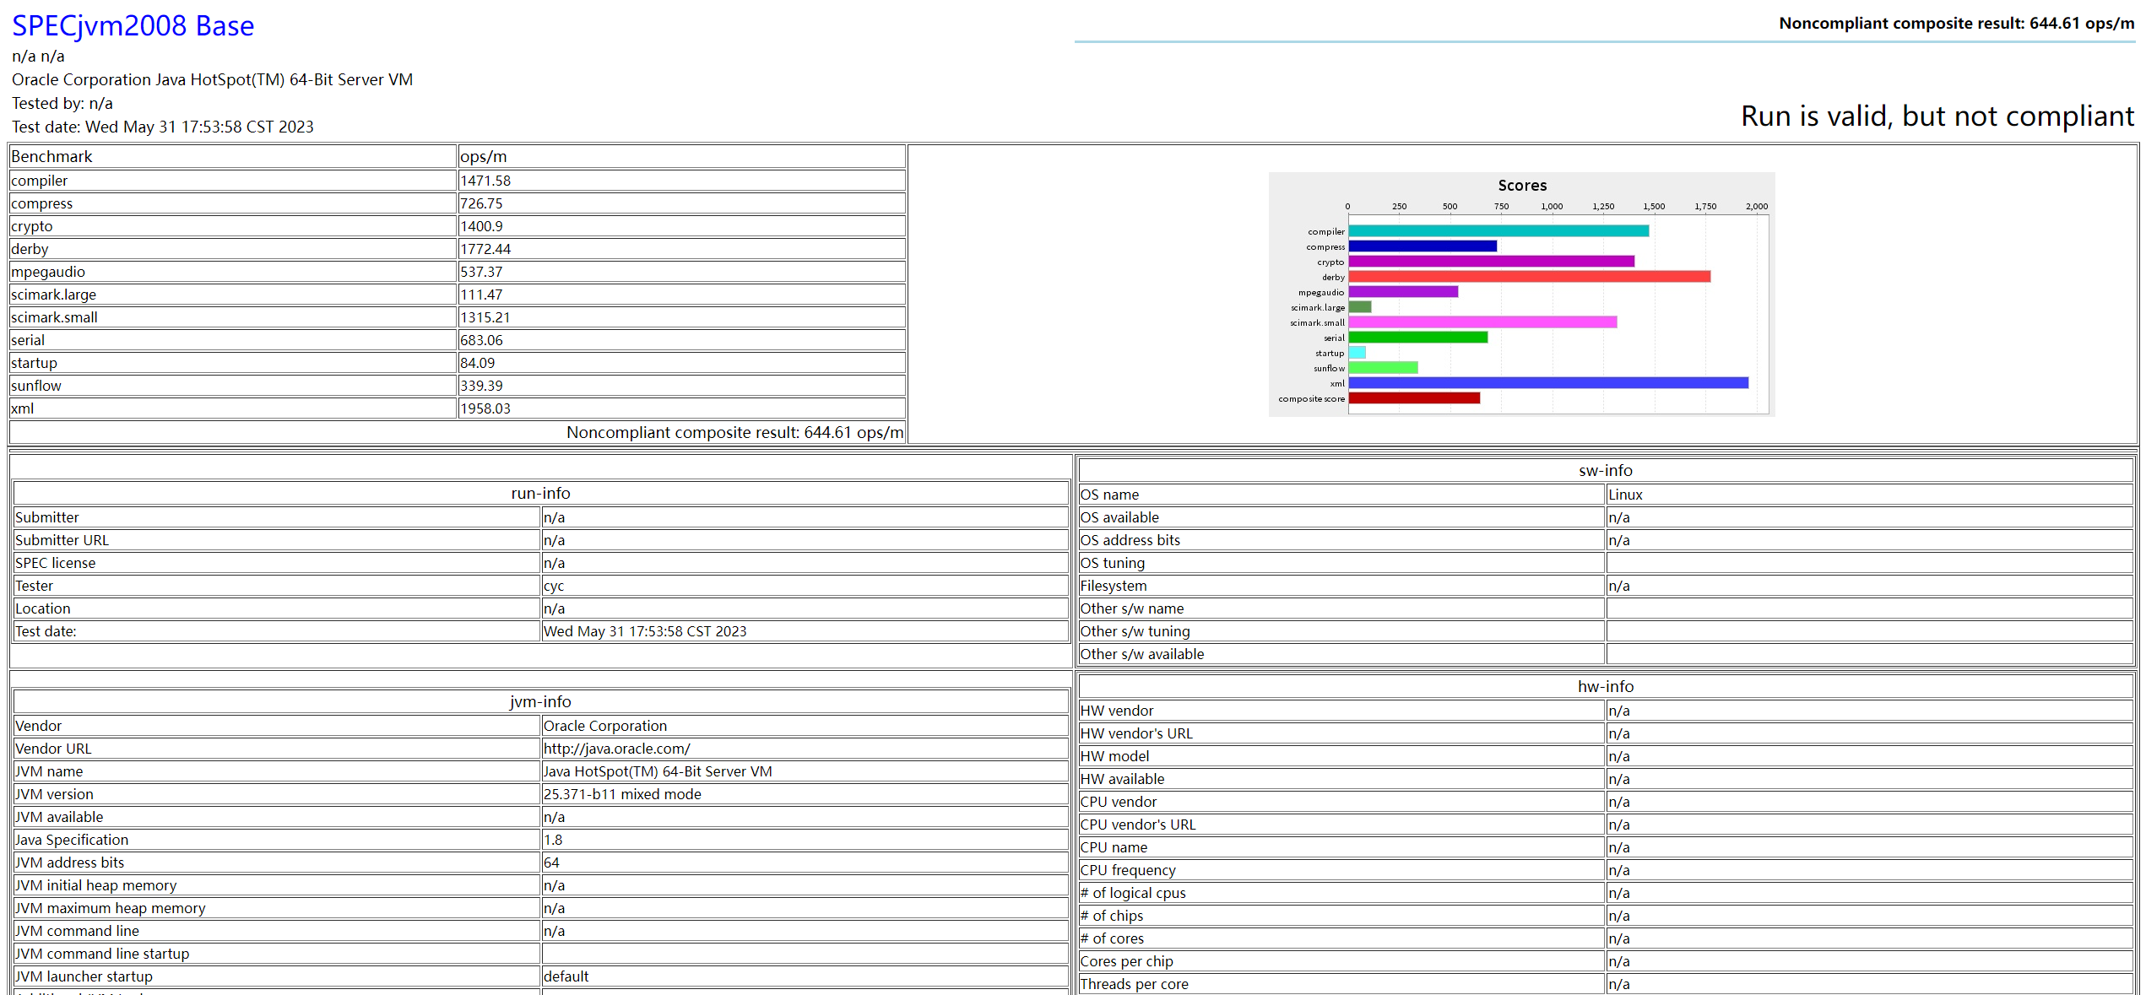This screenshot has width=2146, height=995.
Task: Click the Tester value cyc cell
Action: point(554,586)
